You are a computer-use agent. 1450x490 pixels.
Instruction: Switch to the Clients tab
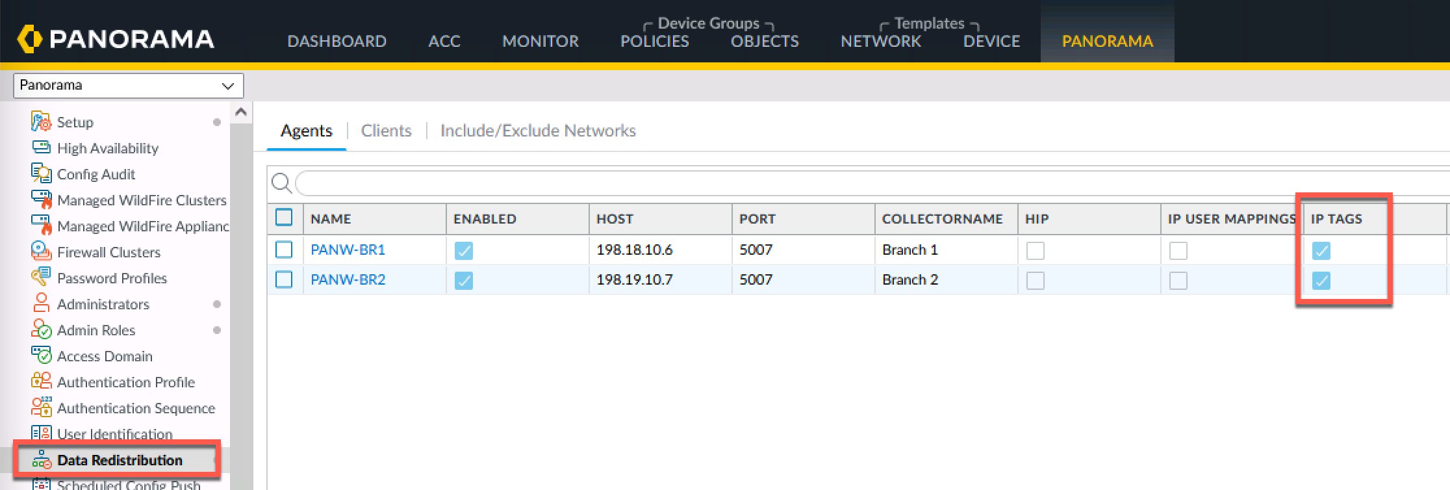point(386,131)
